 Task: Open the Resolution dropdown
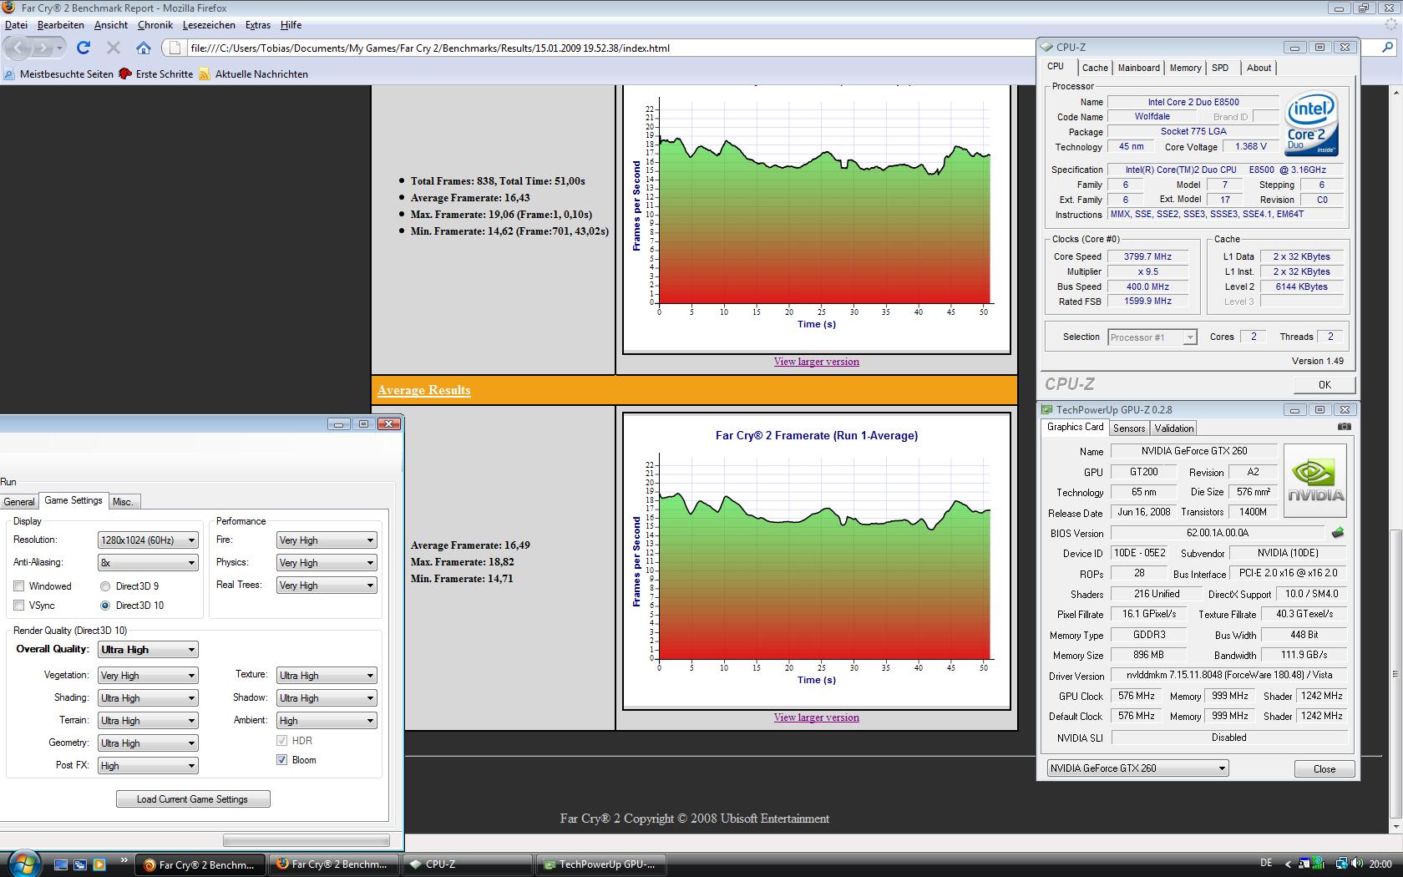(x=148, y=540)
